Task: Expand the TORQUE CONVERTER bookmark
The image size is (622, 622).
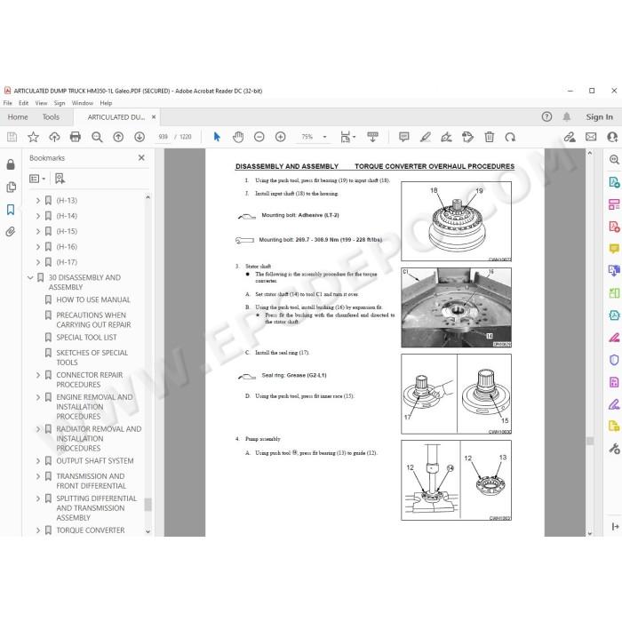Action: 38,530
